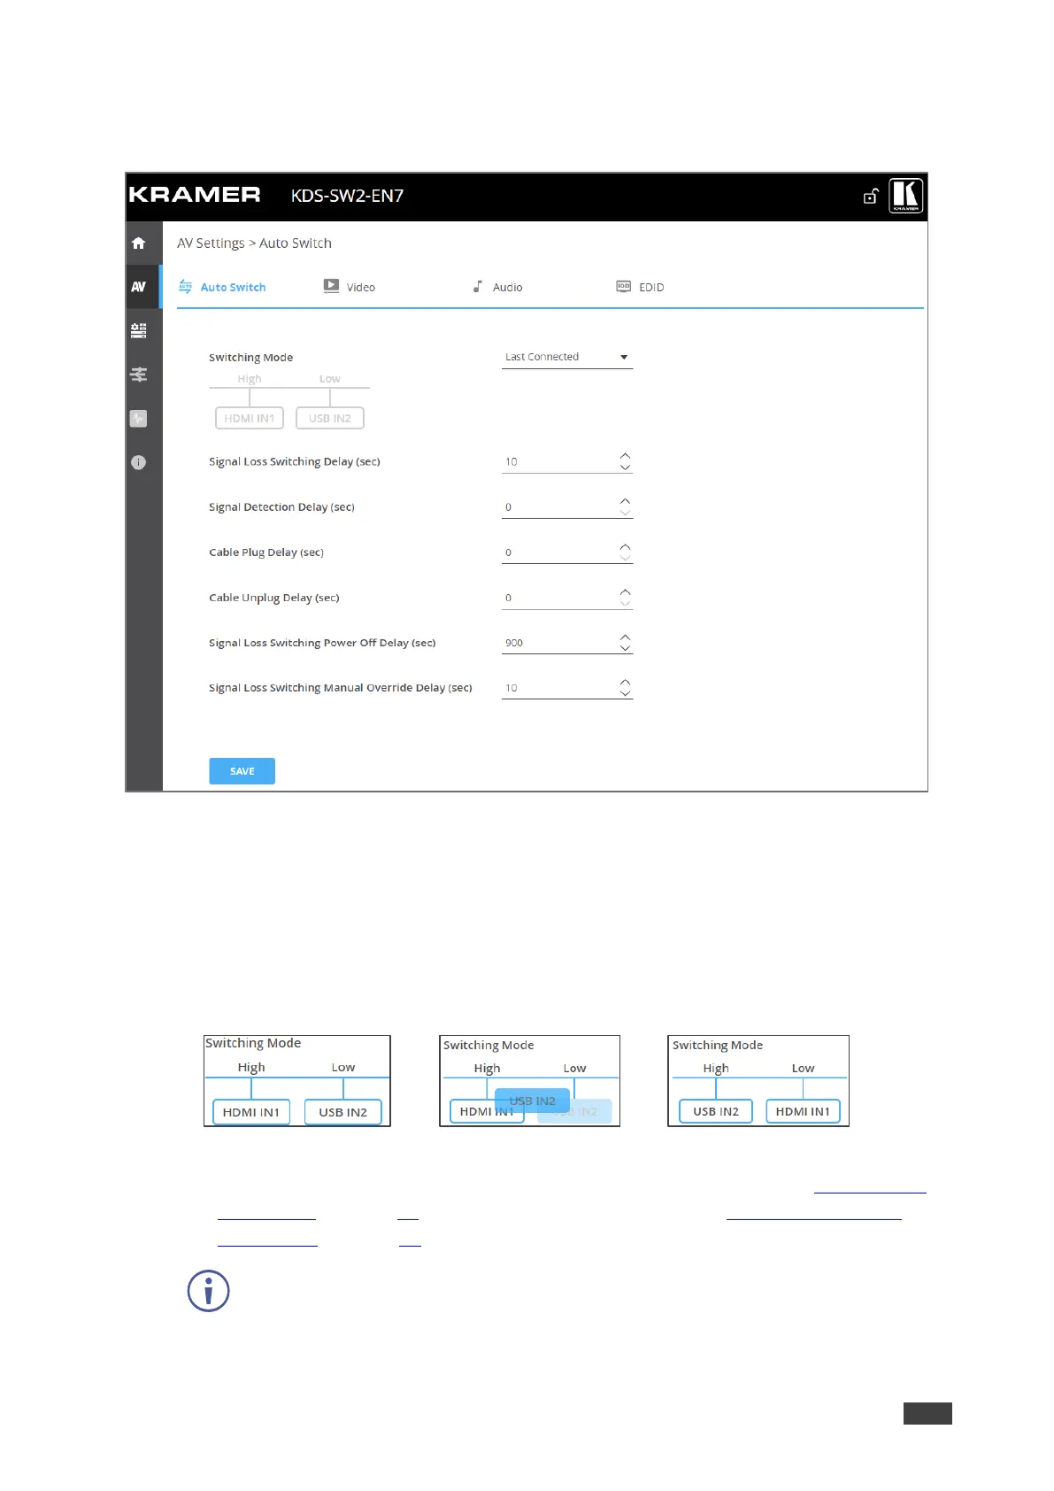
Task: Click HDMI IN1 in third priority diagram
Action: (803, 1111)
